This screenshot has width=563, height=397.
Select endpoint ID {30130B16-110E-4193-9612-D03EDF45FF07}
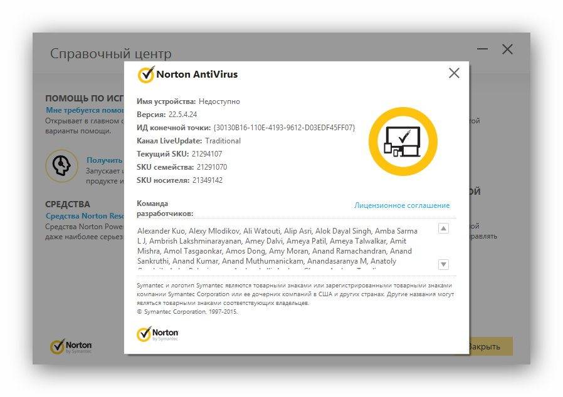point(285,128)
